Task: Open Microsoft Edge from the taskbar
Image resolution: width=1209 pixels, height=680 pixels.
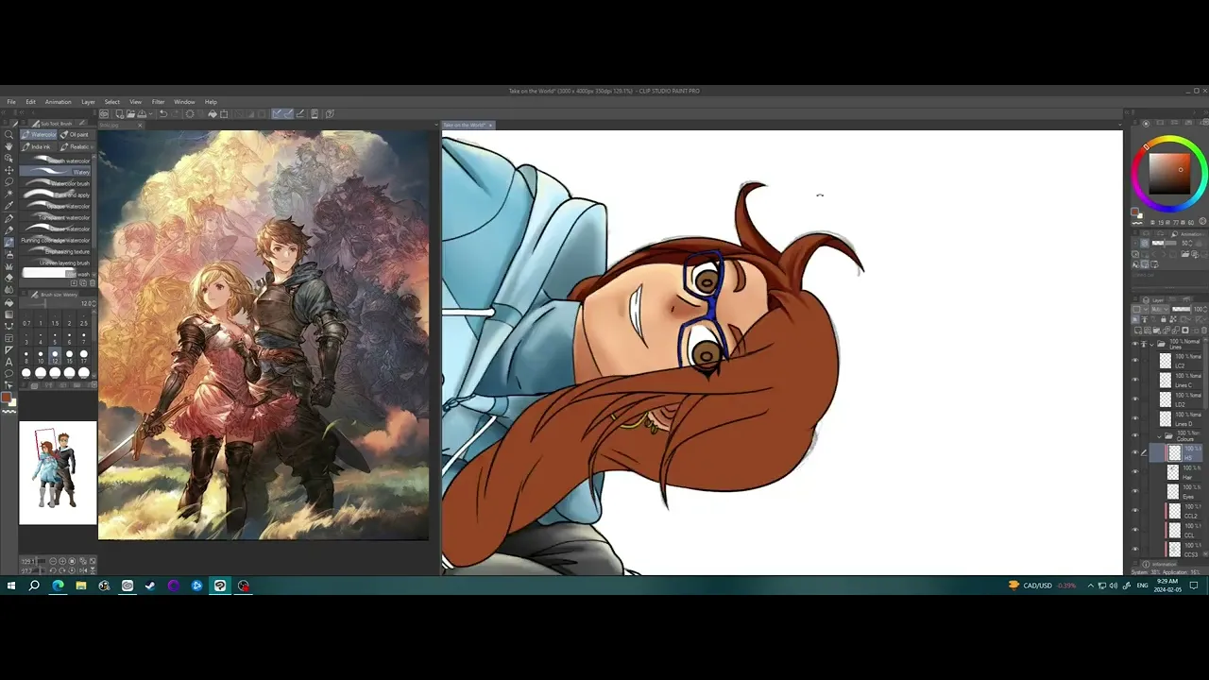Action: [58, 586]
